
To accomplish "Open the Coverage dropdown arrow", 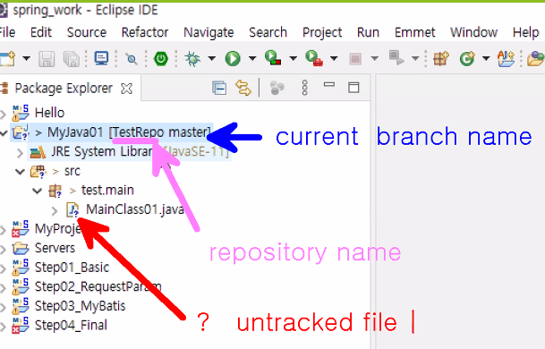I will (293, 58).
